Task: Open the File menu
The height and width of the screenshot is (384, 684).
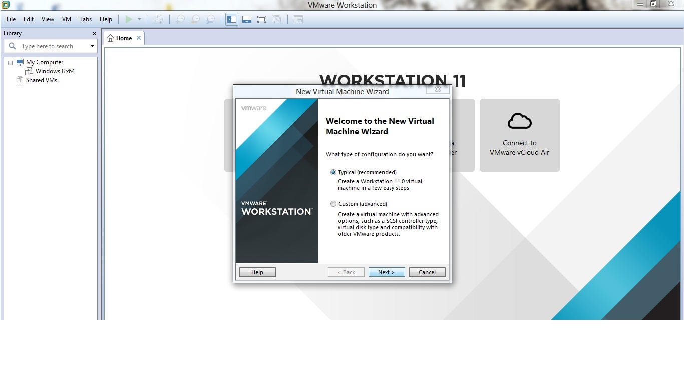Action: click(11, 19)
